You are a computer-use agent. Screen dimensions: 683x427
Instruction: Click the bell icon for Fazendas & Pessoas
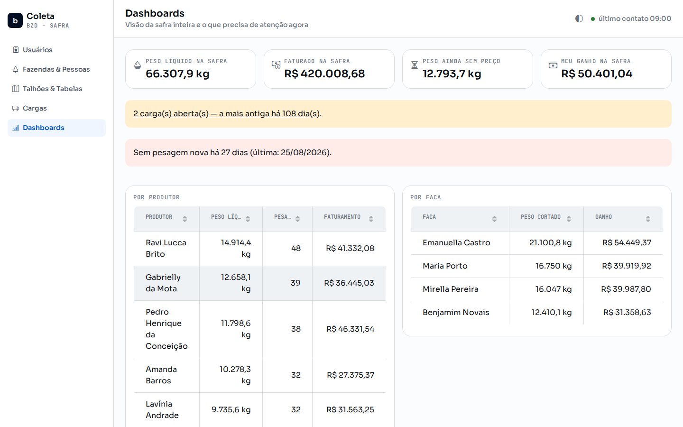pyautogui.click(x=16, y=69)
